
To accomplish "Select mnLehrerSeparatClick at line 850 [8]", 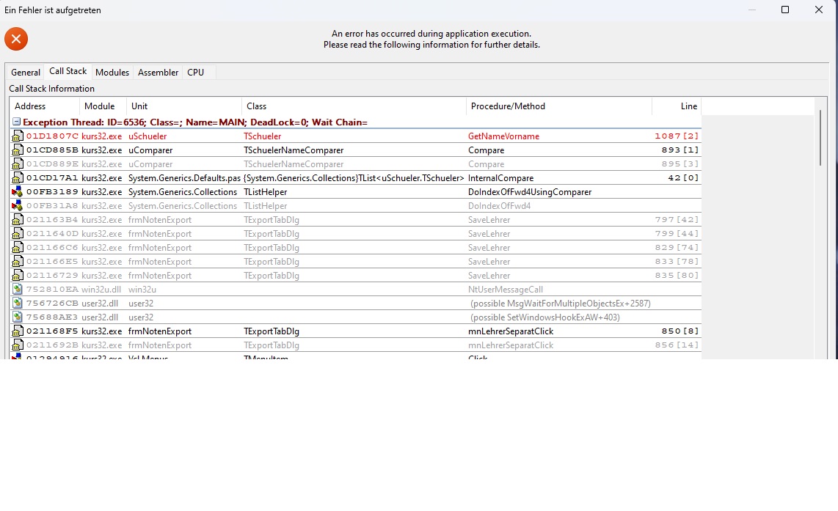I will (x=511, y=331).
